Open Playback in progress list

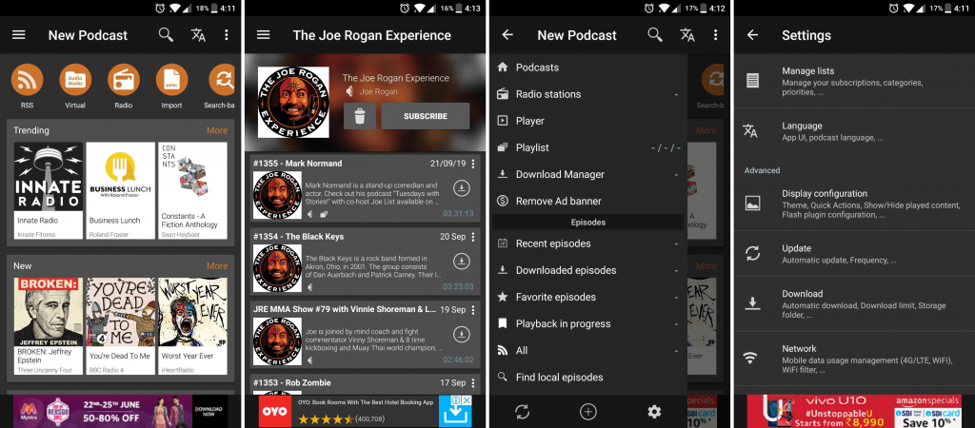click(x=588, y=323)
